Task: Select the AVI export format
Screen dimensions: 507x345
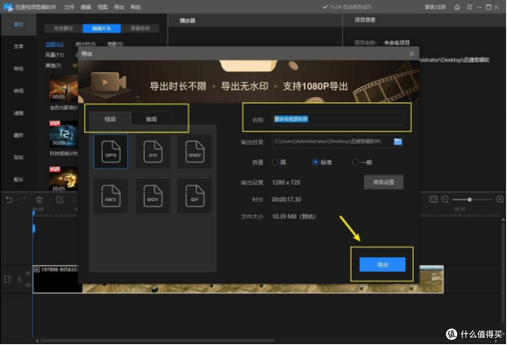Action: pos(153,151)
